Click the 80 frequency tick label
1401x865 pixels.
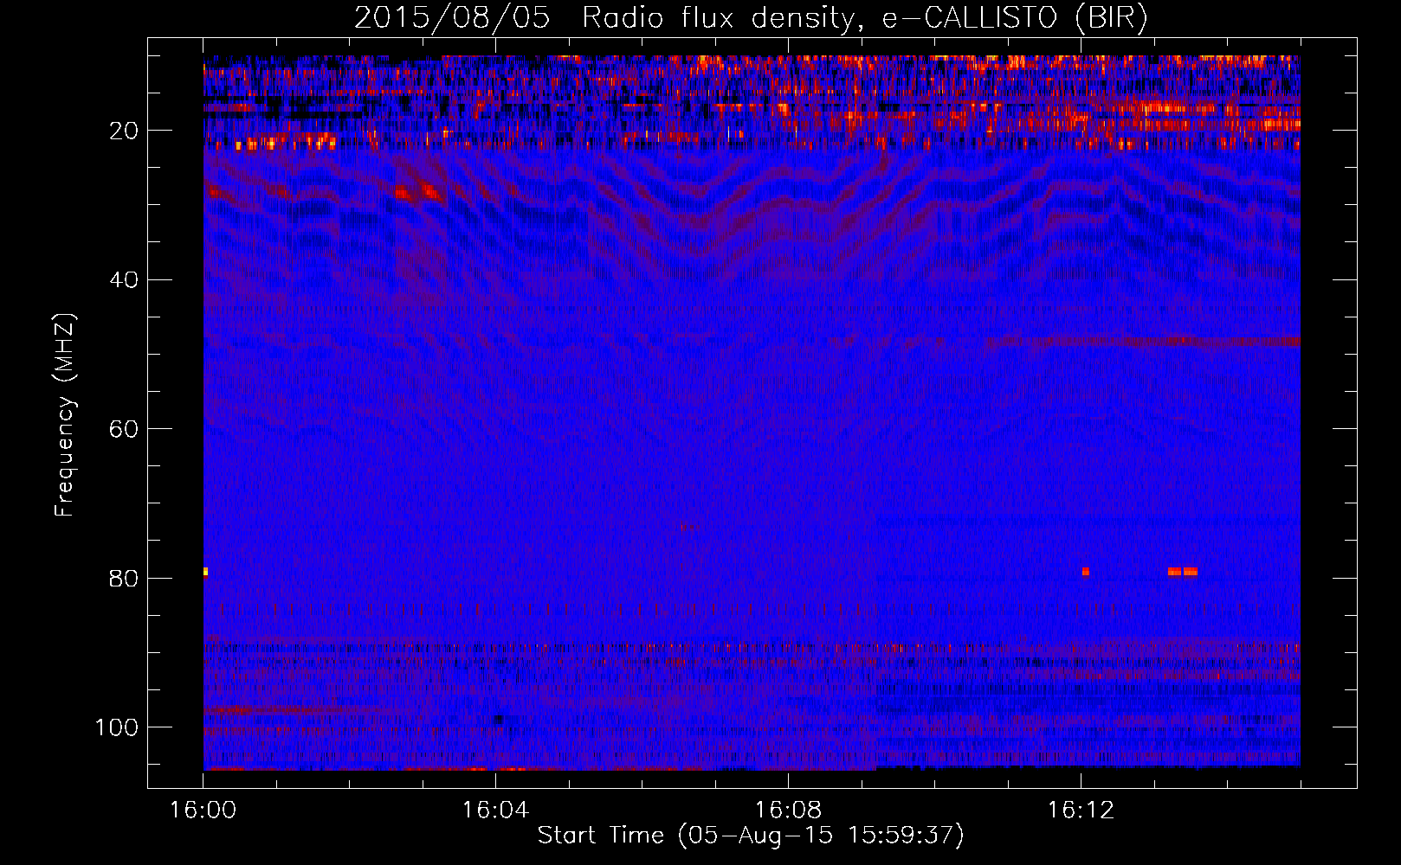(x=125, y=579)
